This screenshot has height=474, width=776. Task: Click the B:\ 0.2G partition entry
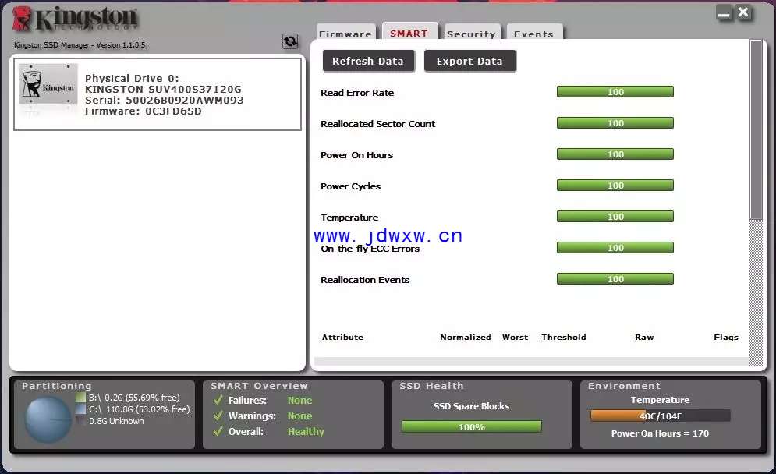click(x=134, y=398)
